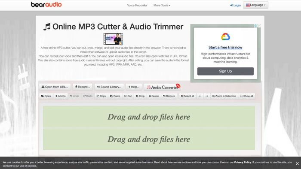Open the ad info icon
Viewport: 301px width, 169px height.
click(x=255, y=26)
